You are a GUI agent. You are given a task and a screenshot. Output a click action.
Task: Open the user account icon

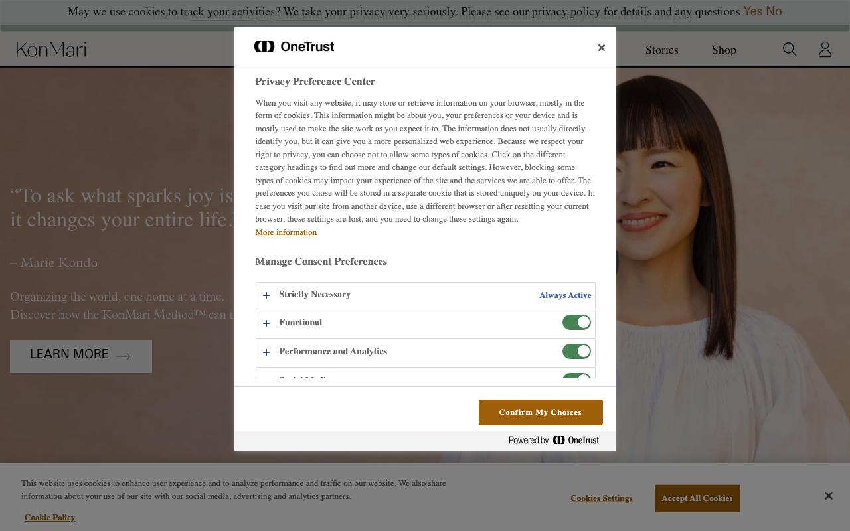[x=825, y=50]
